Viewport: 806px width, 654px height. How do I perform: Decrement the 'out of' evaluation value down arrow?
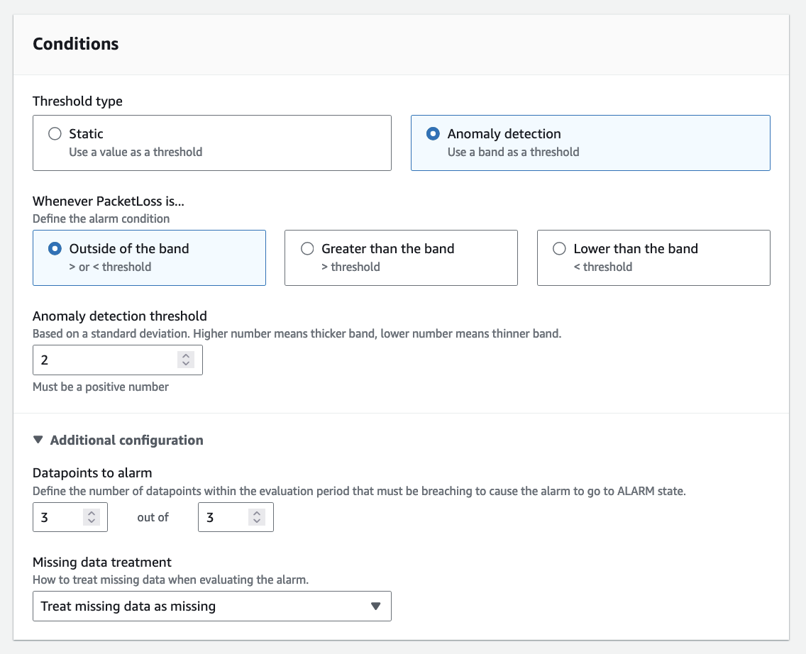257,522
